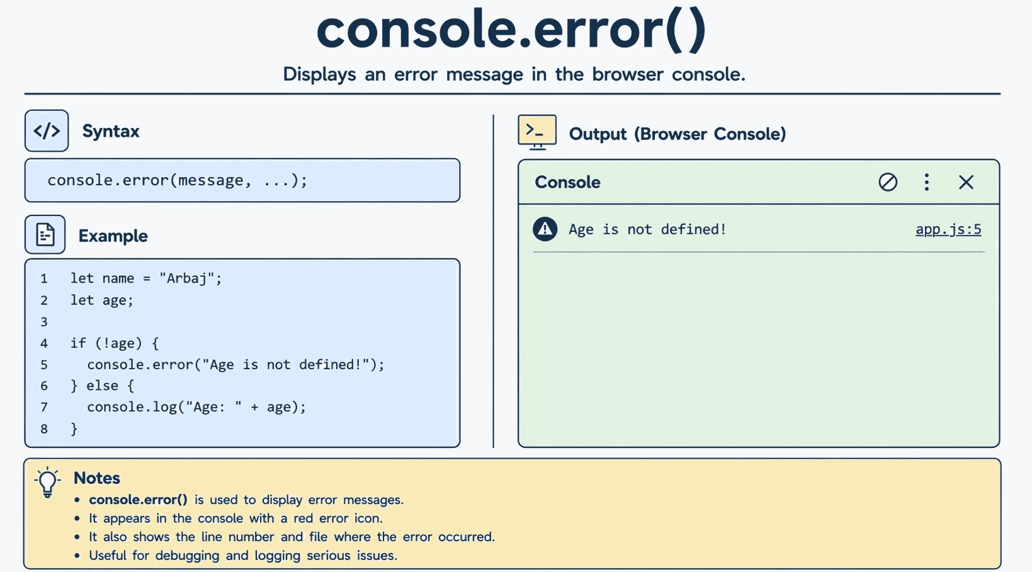Image resolution: width=1032 pixels, height=572 pixels.
Task: Click the 'Age is not defined!' console message
Action: pyautogui.click(x=647, y=229)
